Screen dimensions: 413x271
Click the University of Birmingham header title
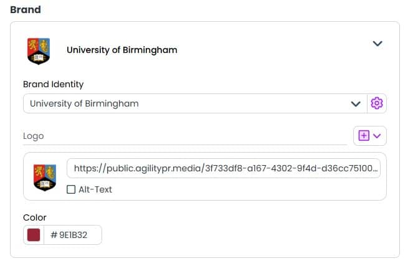tap(122, 50)
